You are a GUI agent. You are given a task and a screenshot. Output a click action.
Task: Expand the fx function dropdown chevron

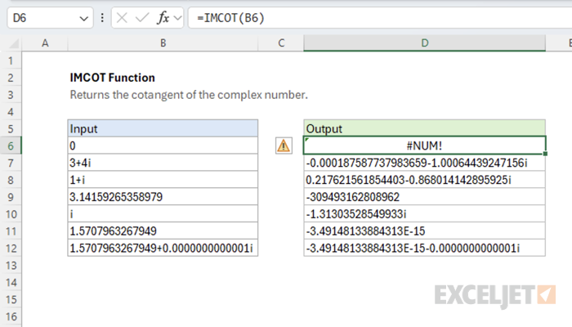pos(178,17)
